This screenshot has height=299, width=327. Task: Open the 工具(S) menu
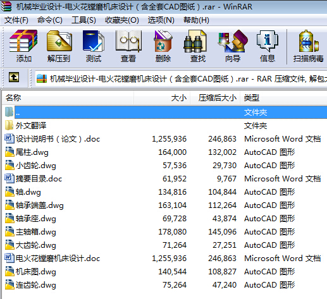click(83, 20)
